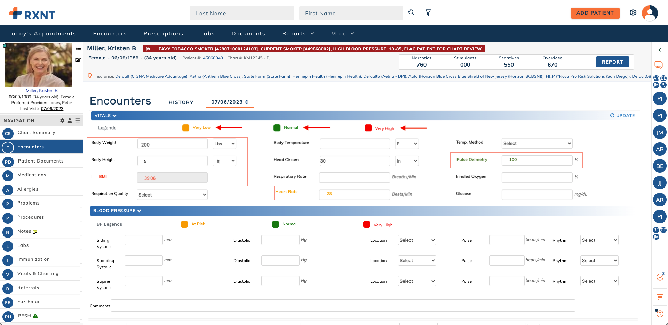Open the Body Weight unit dropdown

(x=224, y=144)
